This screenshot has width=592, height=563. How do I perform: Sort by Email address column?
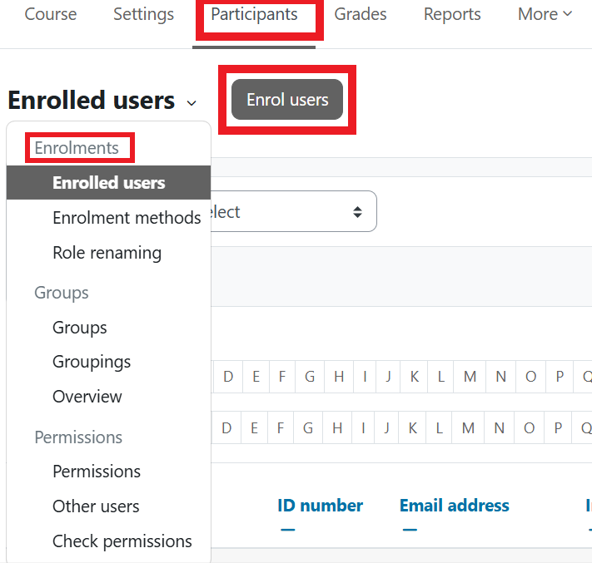tap(454, 506)
